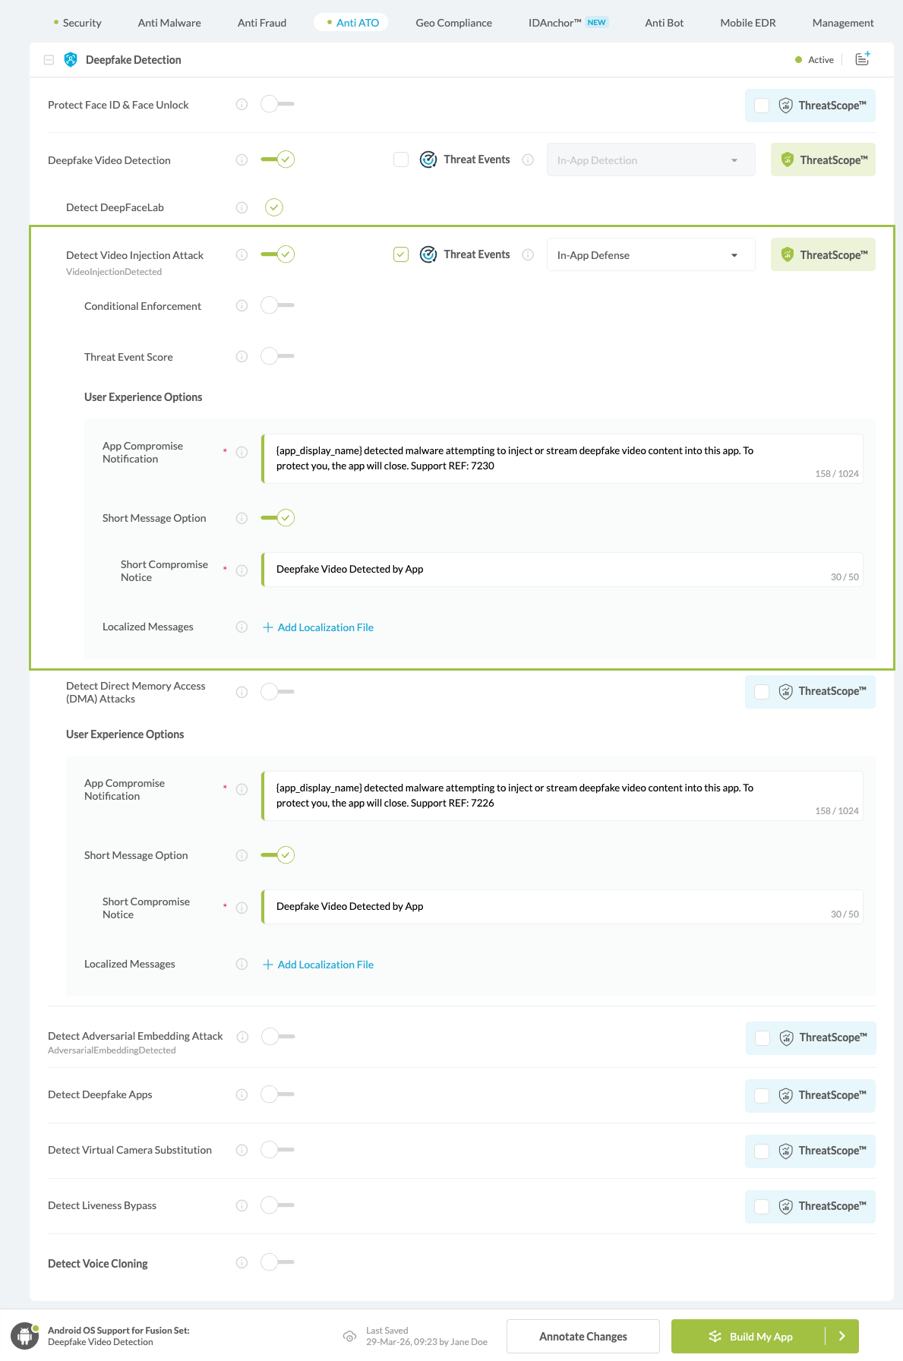Image resolution: width=903 pixels, height=1361 pixels.
Task: Click info icon next to Protect Face ID
Action: 242,105
